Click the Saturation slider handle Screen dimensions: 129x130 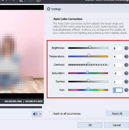87,72
